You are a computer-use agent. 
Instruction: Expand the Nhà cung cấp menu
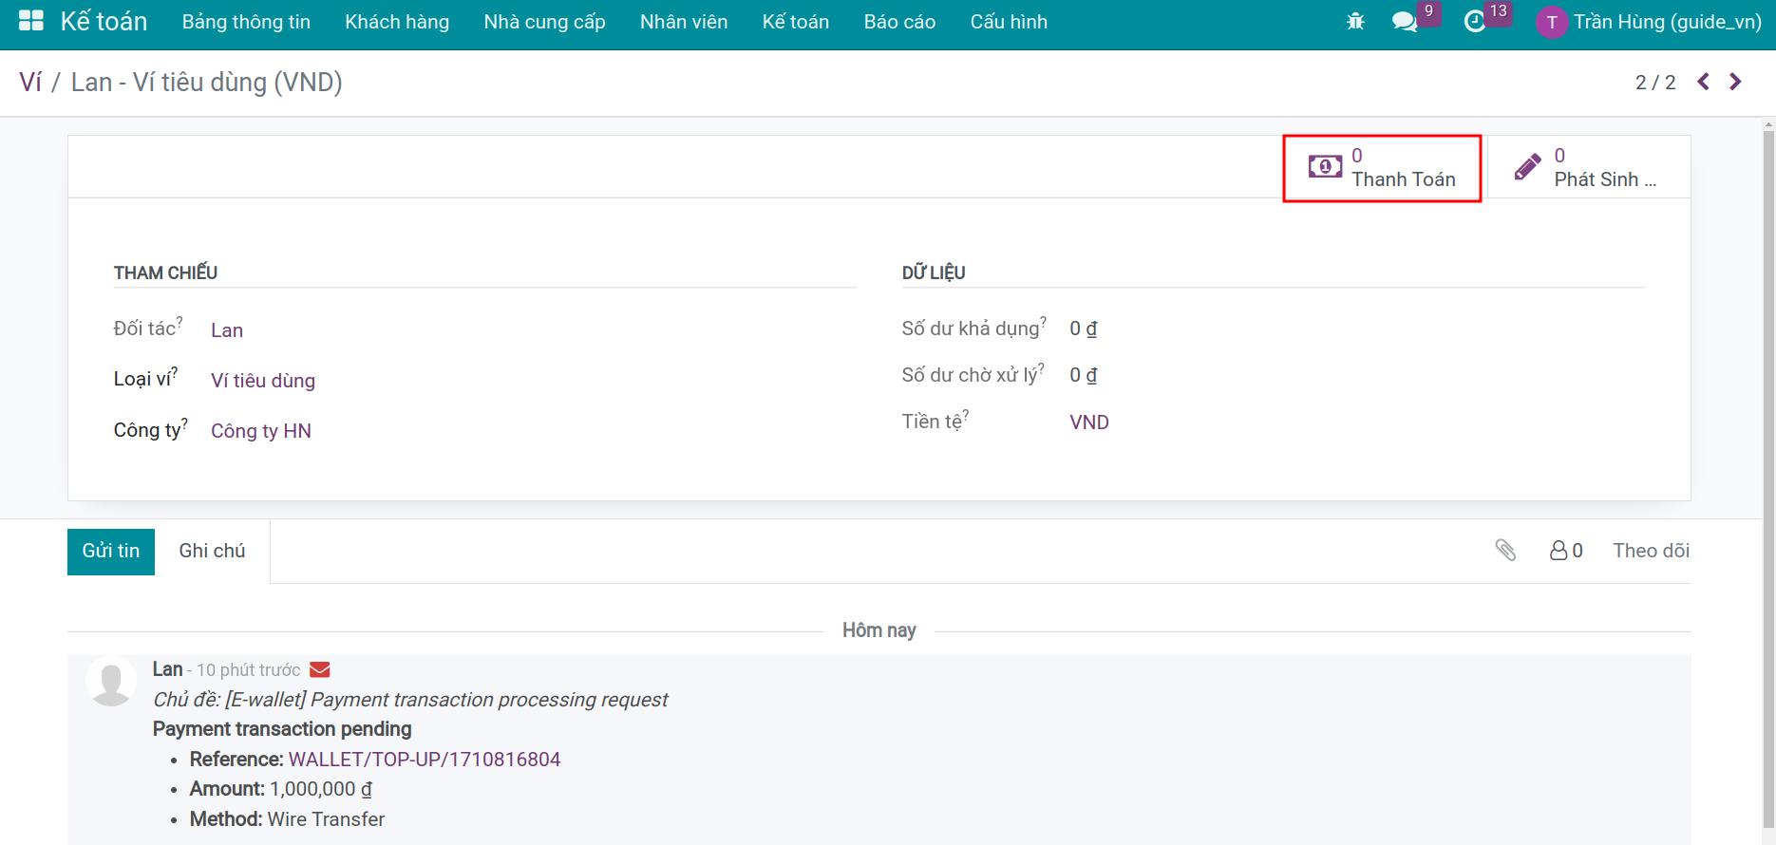coord(544,22)
